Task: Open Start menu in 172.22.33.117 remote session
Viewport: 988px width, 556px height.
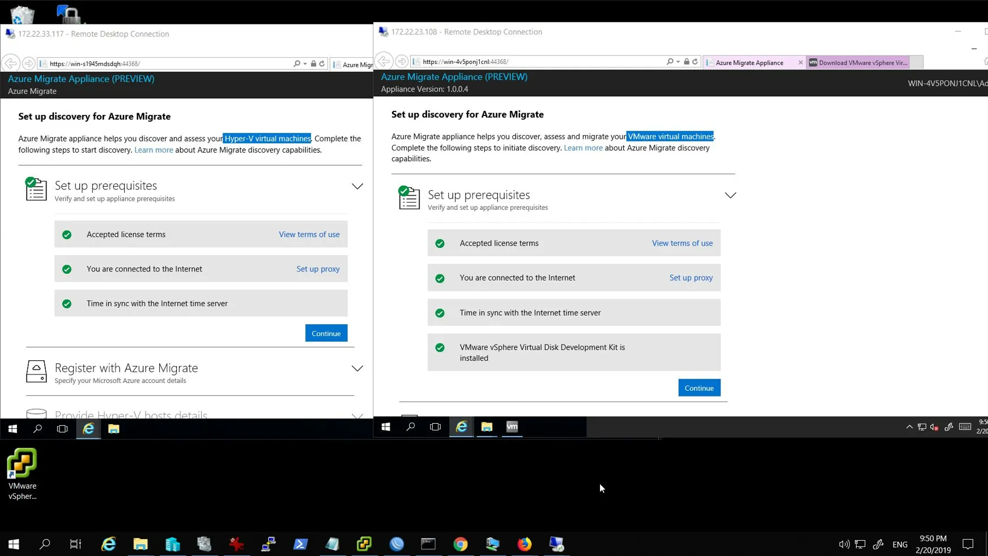Action: coord(12,429)
